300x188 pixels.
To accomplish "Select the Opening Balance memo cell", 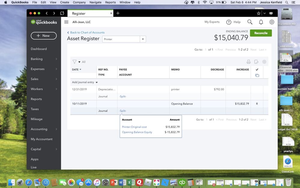I will point(185,104).
